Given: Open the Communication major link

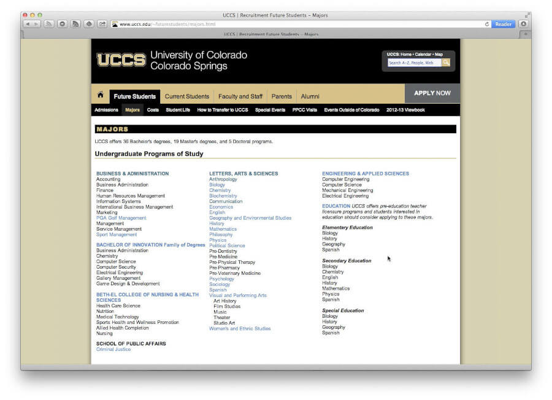Looking at the screenshot, I should (x=226, y=201).
